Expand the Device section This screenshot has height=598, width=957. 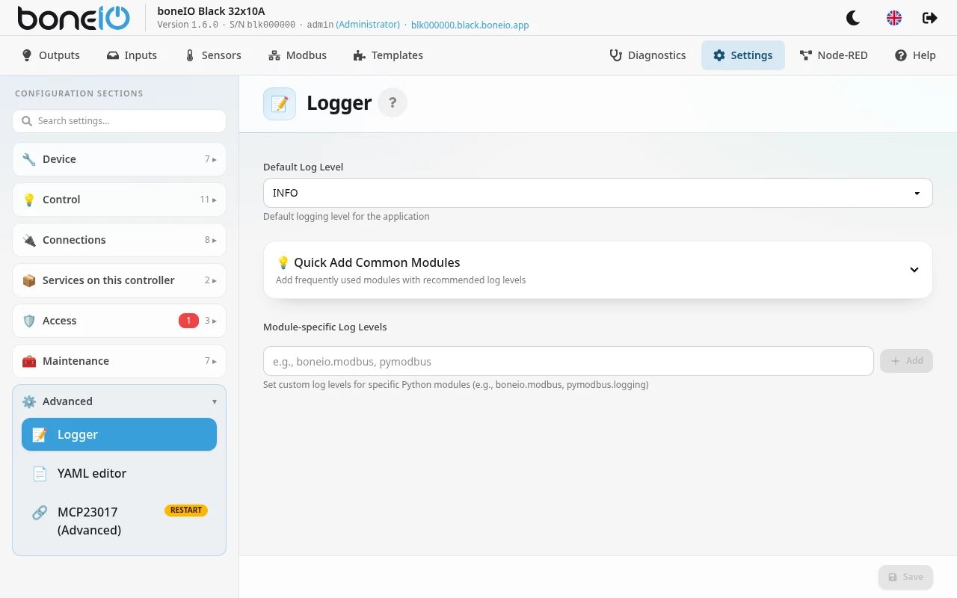point(119,159)
